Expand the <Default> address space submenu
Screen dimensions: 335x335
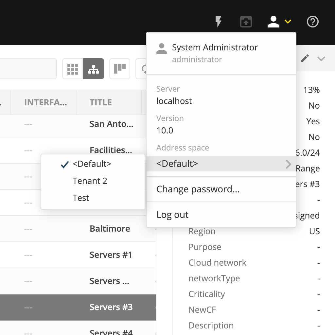click(221, 164)
